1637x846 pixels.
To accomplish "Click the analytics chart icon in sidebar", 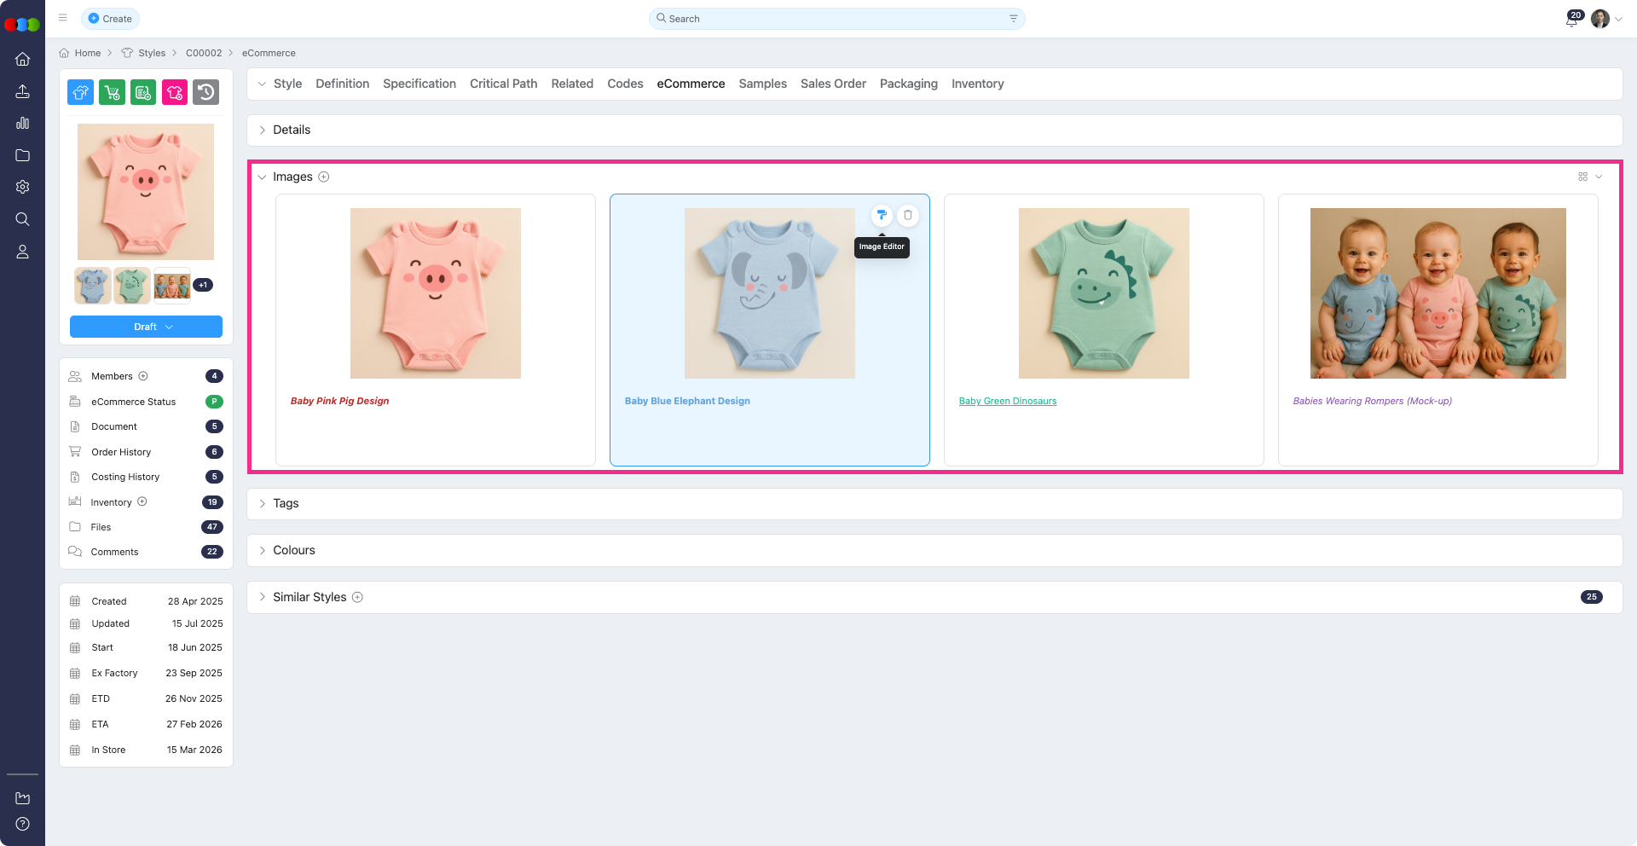I will 23,124.
